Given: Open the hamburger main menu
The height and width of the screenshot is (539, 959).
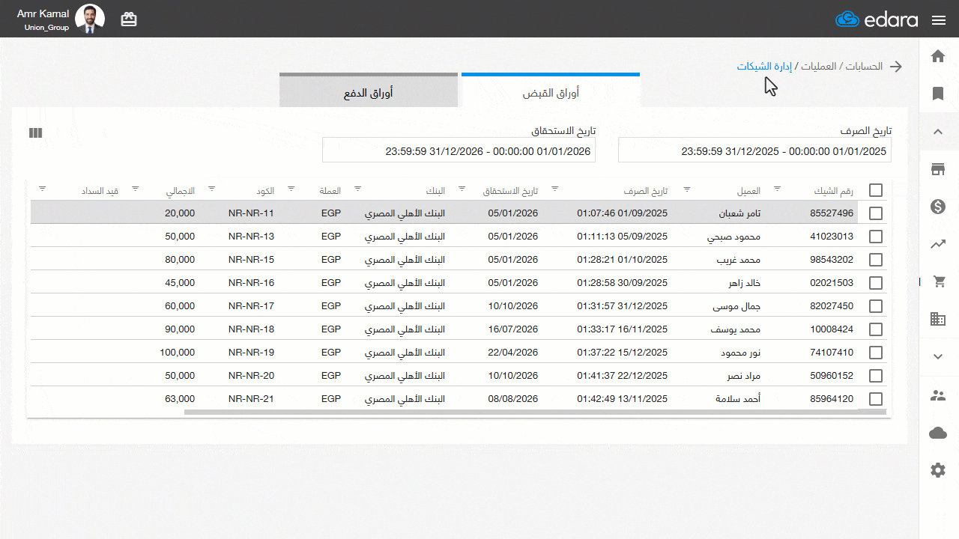Looking at the screenshot, I should click(939, 20).
